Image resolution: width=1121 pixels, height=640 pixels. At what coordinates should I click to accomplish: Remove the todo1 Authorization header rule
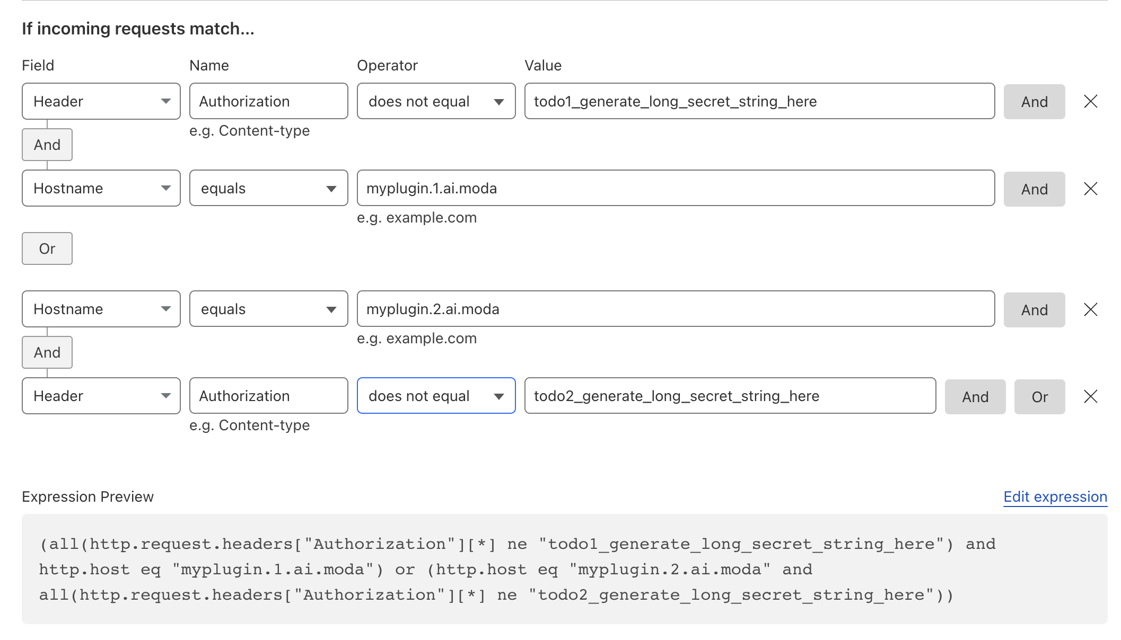(1090, 101)
